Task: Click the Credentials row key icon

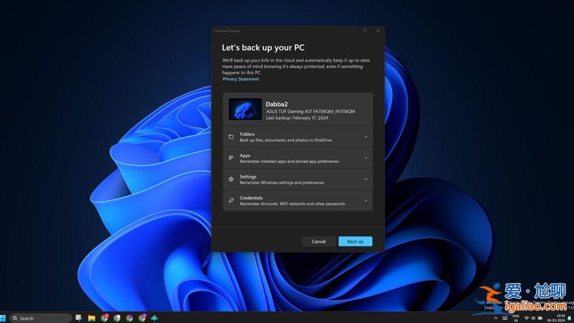Action: [x=231, y=200]
